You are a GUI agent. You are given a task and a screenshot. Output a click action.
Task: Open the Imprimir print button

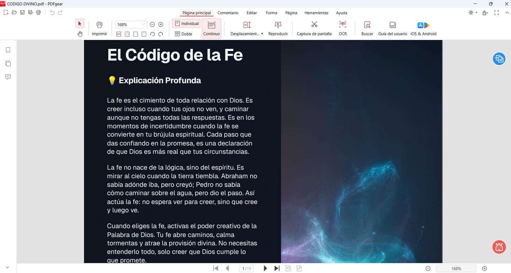tap(99, 28)
